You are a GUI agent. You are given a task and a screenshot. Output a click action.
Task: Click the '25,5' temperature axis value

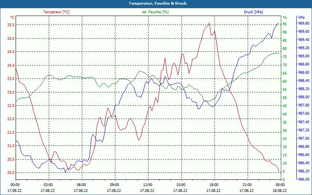tap(11, 25)
